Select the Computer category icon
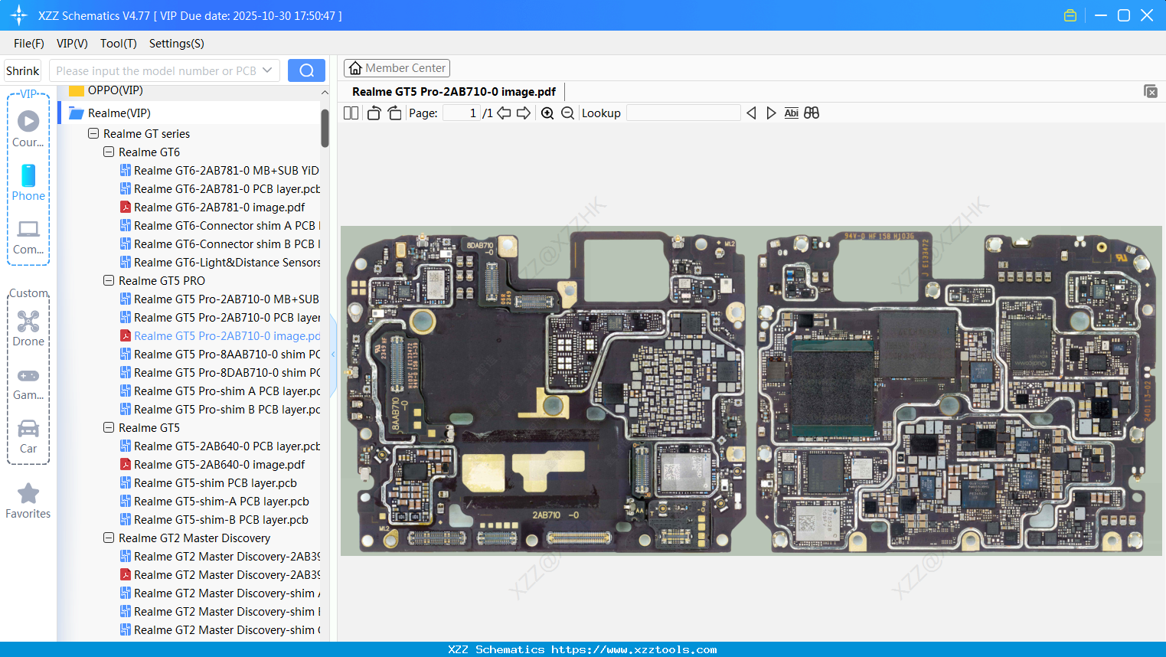 point(28,237)
